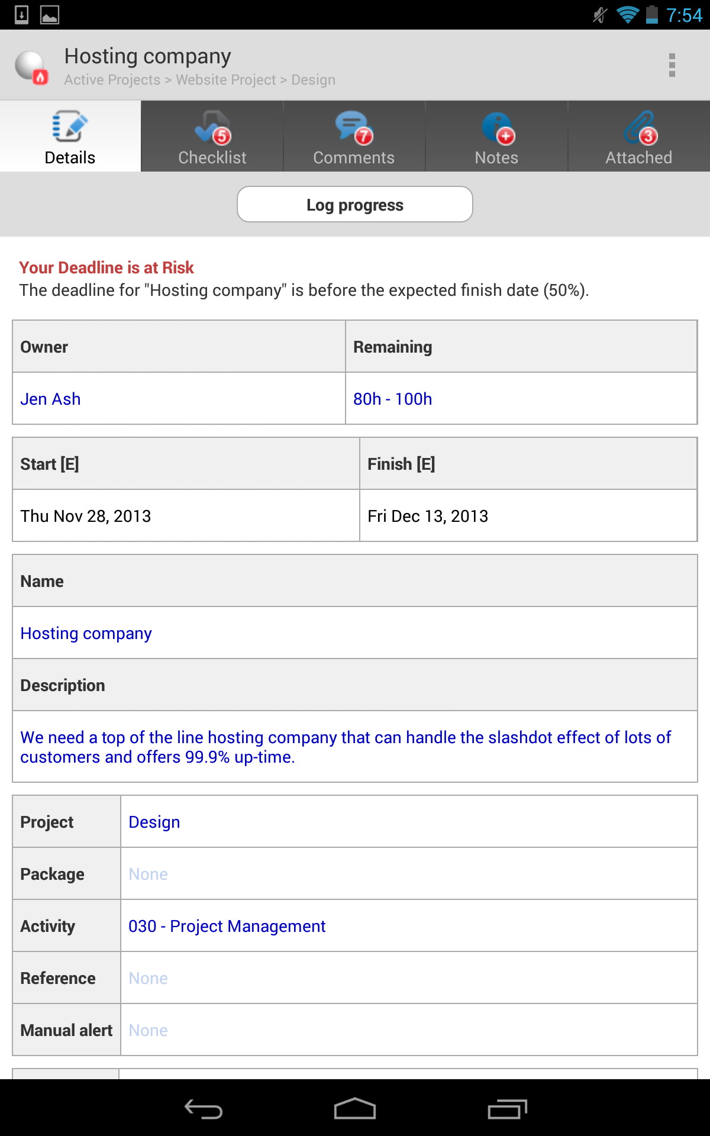Viewport: 710px width, 1136px height.
Task: Tap owner name Jen Ash
Action: (x=50, y=399)
